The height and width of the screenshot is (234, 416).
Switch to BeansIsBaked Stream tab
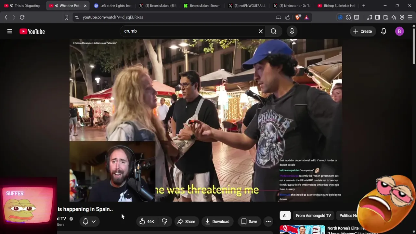[x=202, y=6]
